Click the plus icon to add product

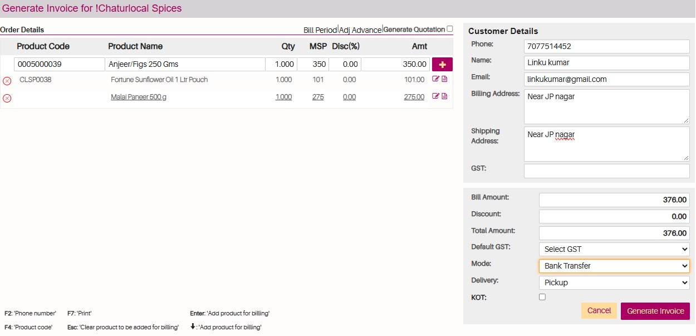pos(442,65)
